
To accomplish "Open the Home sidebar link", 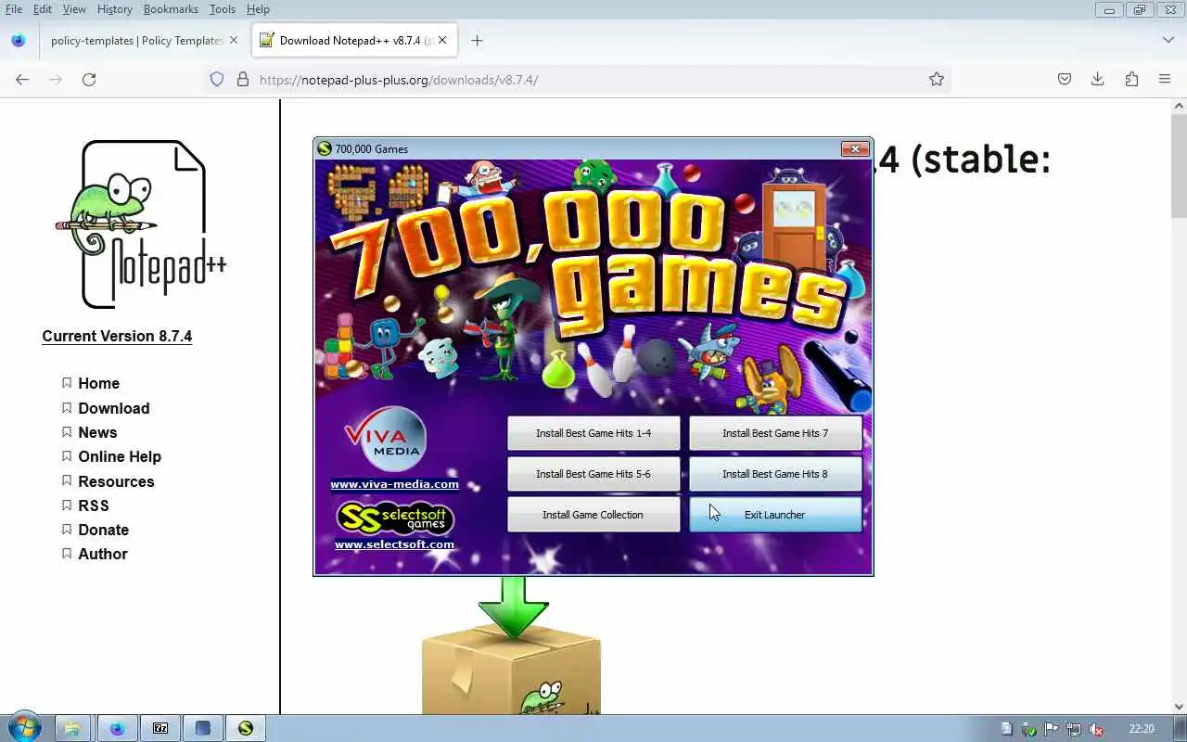I will (98, 383).
